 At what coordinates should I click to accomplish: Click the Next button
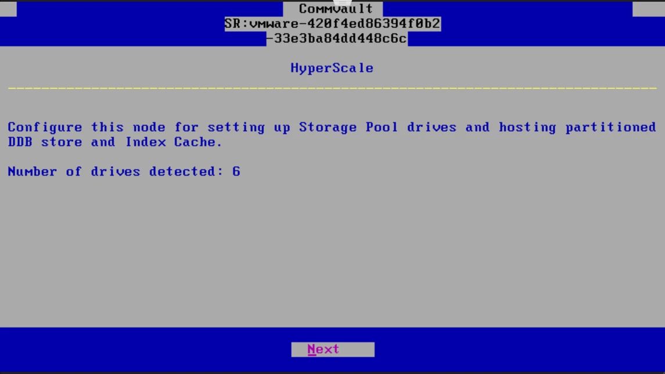click(x=332, y=350)
